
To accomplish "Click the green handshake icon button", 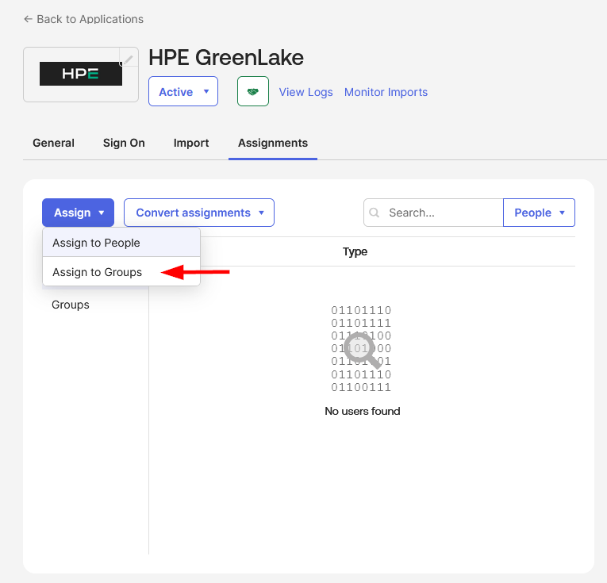I will [253, 92].
